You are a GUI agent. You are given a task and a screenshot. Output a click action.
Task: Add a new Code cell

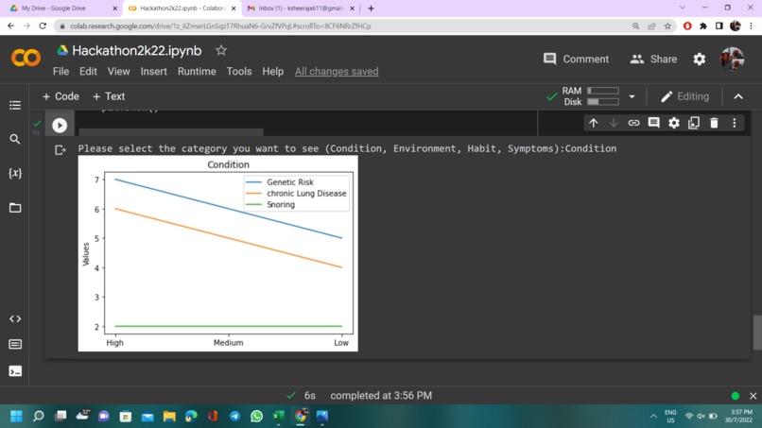pos(61,96)
